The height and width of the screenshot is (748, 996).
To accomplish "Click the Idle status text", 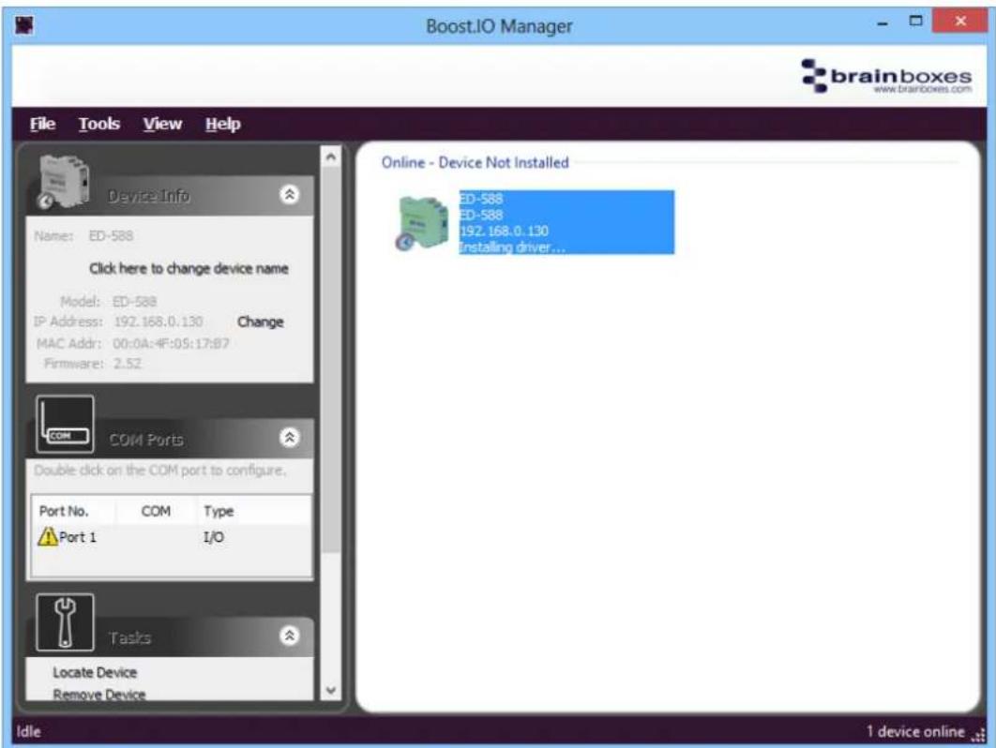I will 28,731.
